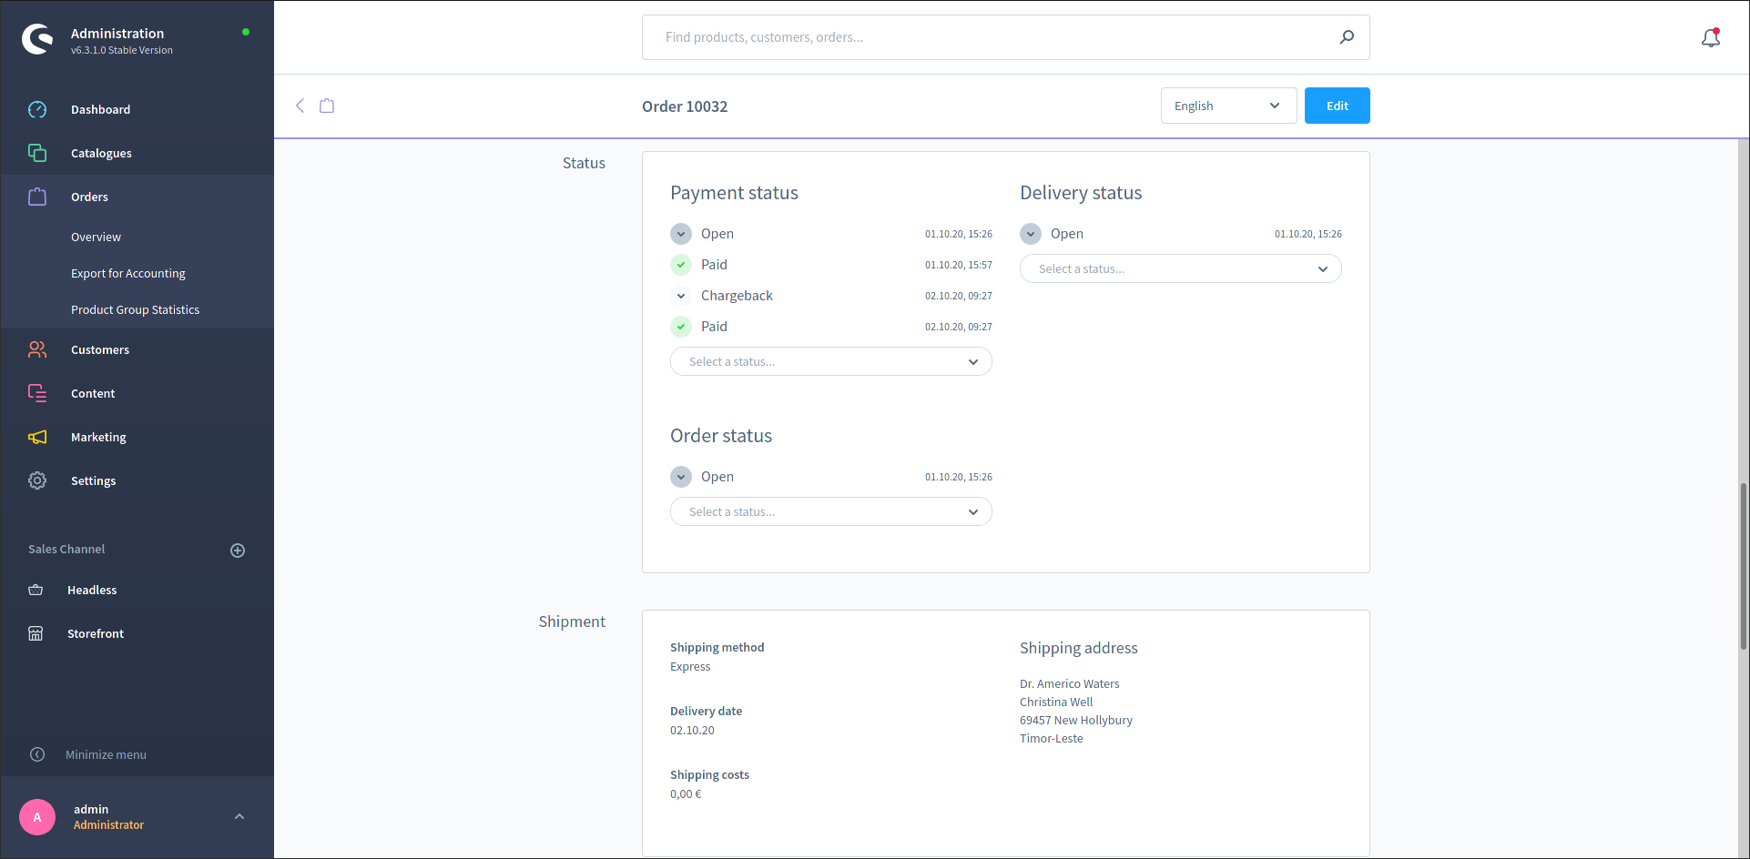This screenshot has width=1750, height=859.
Task: Click the 69457 New Hollybury line
Action: [1076, 721]
